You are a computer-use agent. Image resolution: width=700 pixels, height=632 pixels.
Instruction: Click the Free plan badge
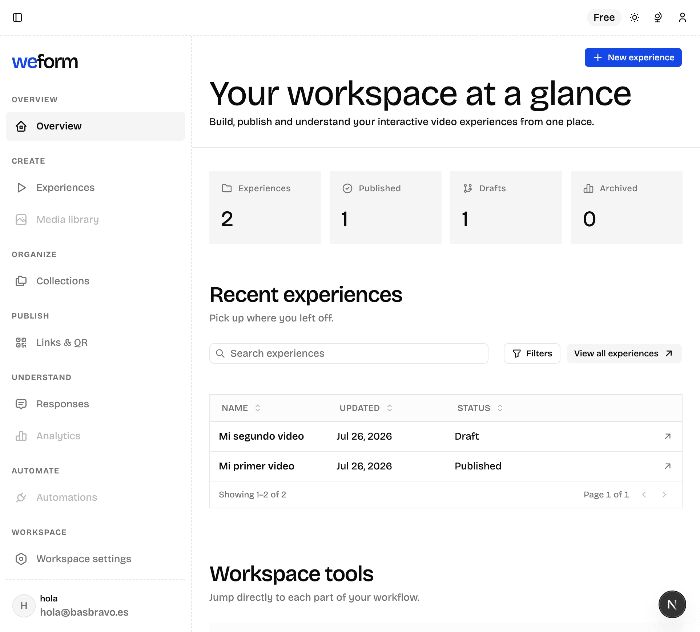[x=604, y=17]
